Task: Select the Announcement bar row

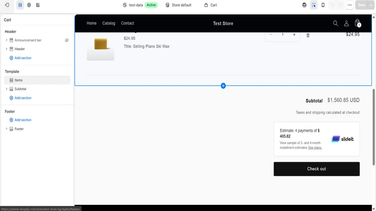Action: [37, 40]
